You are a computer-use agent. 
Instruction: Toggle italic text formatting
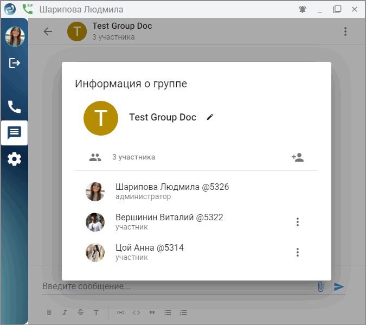(65, 313)
